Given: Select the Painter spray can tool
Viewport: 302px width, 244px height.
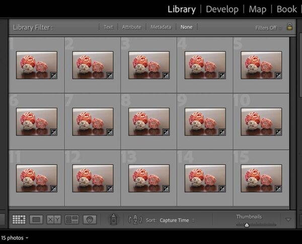Looking at the screenshot, I should (114, 219).
